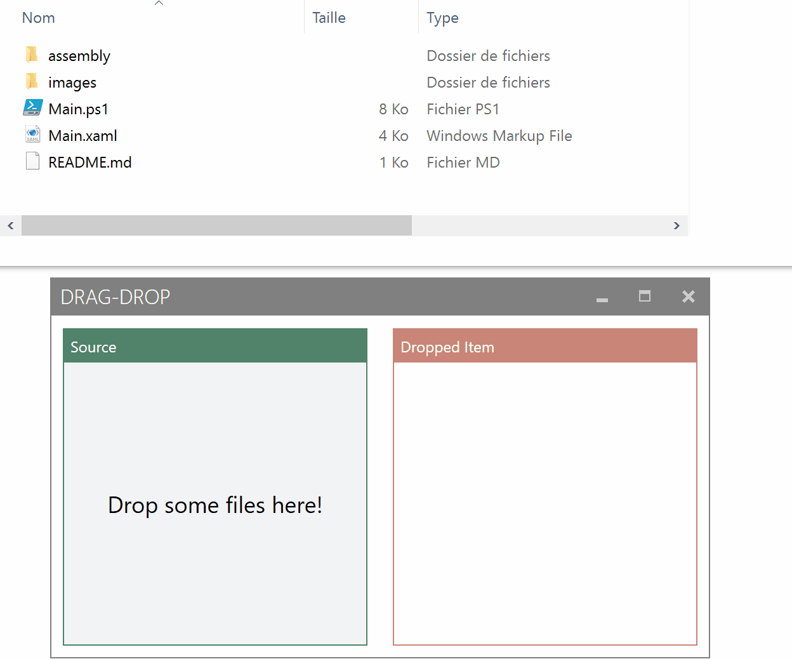Click the right scroll arrow of the scrollbar
The height and width of the screenshot is (659, 792).
(676, 225)
